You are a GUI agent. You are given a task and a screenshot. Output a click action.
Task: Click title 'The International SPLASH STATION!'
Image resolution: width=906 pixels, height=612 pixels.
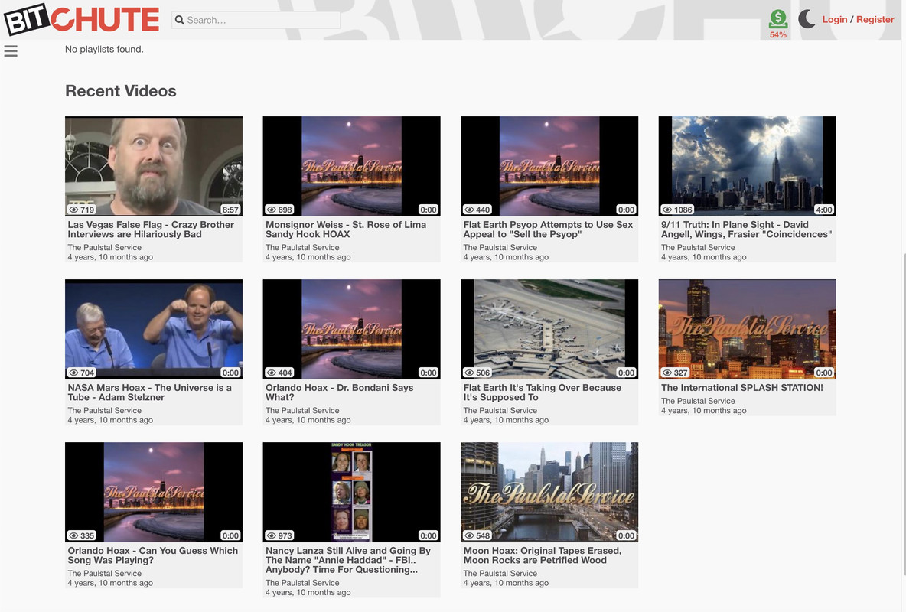(x=742, y=388)
